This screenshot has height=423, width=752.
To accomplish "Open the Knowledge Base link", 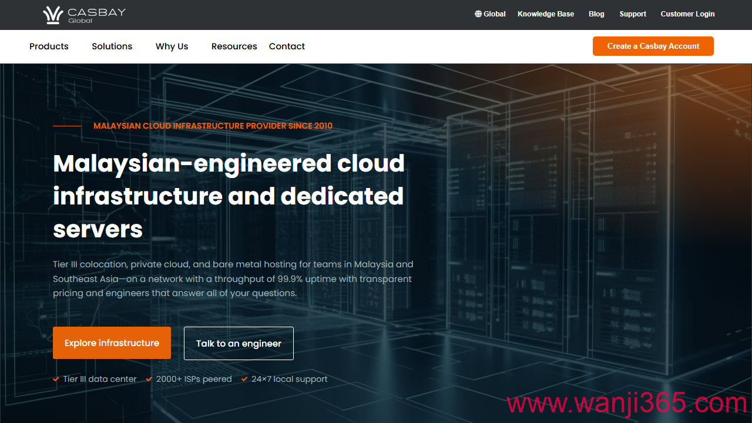I will point(546,14).
